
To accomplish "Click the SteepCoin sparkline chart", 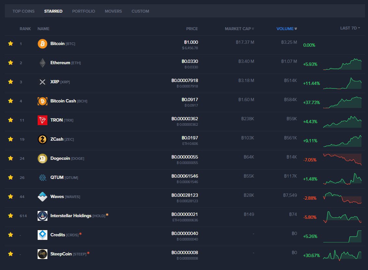I will 342,255.
